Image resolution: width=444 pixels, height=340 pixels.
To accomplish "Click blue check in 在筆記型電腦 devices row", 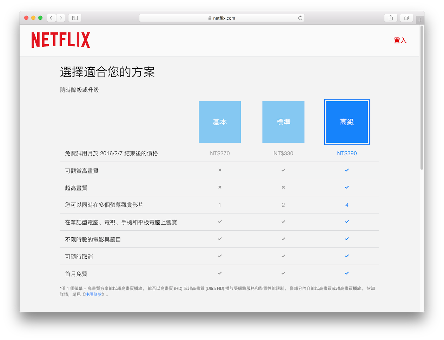I will tap(347, 222).
